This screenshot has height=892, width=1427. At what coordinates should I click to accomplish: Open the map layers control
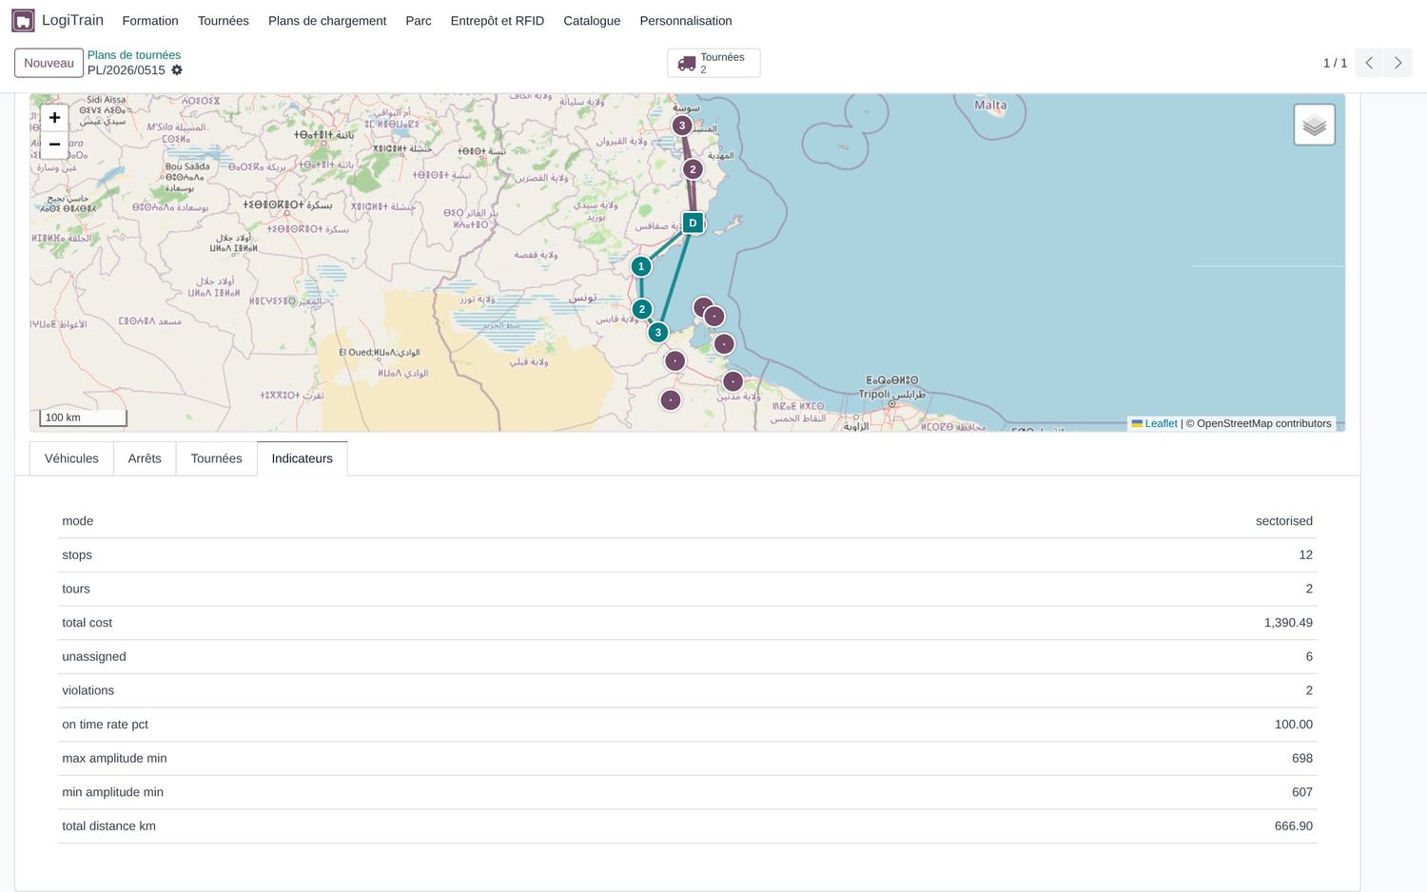click(1314, 125)
